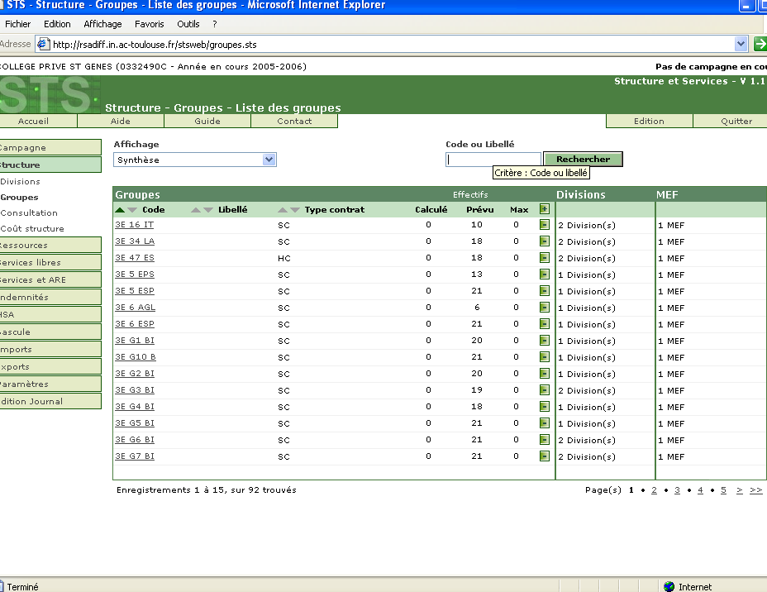Sort Libellé column ascending arrow
The height and width of the screenshot is (592, 767).
point(196,209)
